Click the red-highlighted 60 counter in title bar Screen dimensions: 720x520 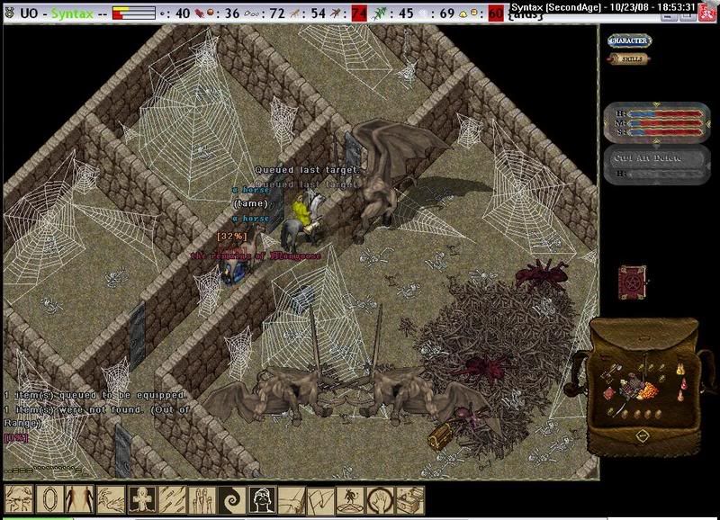pyautogui.click(x=495, y=13)
